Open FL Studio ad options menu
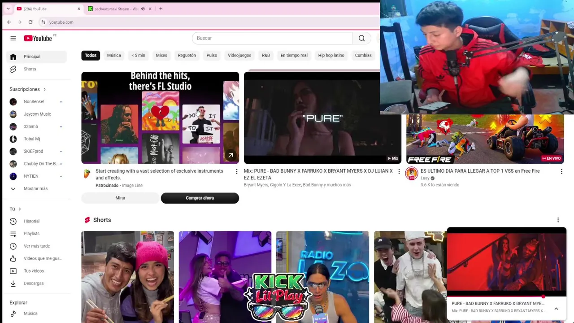Screen dimensions: 574x323 point(237,171)
